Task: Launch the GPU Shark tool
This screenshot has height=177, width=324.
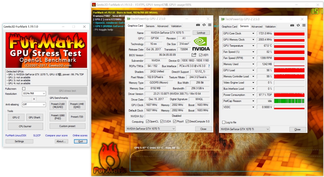Action: [x=35, y=117]
